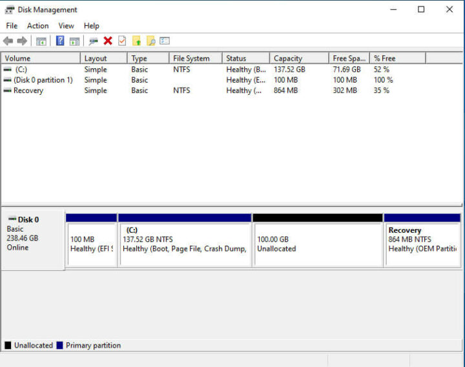Click the Back arrow in the toolbar

pos(8,41)
